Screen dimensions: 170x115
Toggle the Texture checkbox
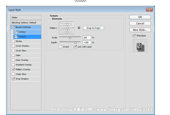16,36
